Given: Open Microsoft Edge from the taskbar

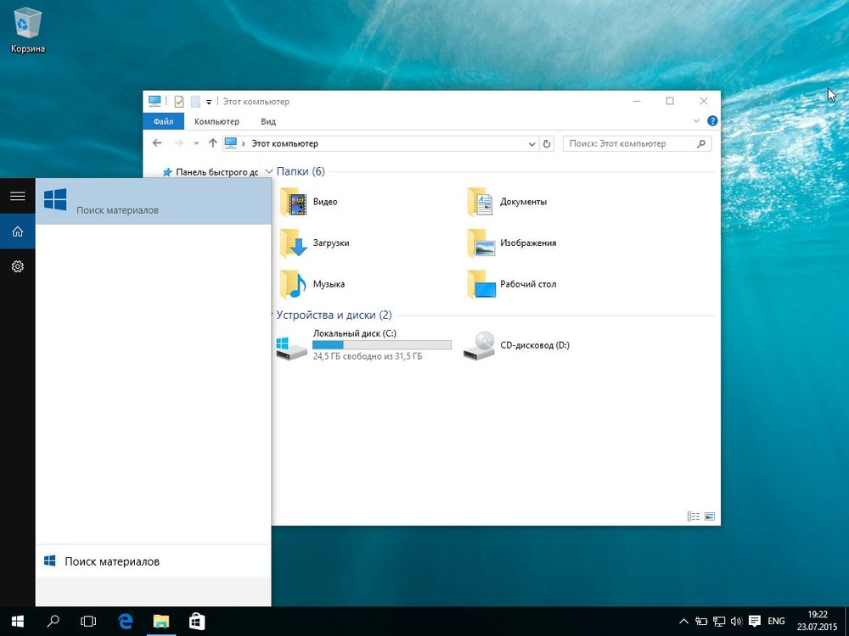Looking at the screenshot, I should (x=126, y=621).
